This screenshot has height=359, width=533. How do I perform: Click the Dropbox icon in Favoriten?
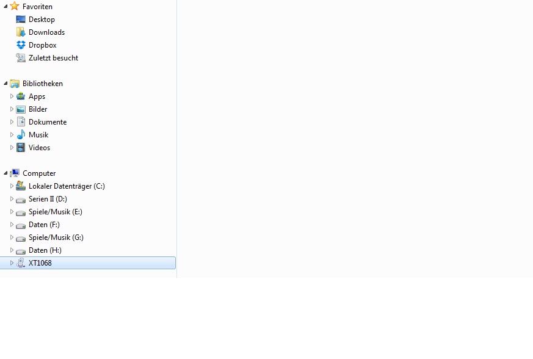point(21,45)
